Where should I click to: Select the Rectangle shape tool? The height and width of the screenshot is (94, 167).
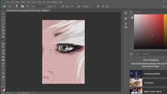tap(3, 73)
